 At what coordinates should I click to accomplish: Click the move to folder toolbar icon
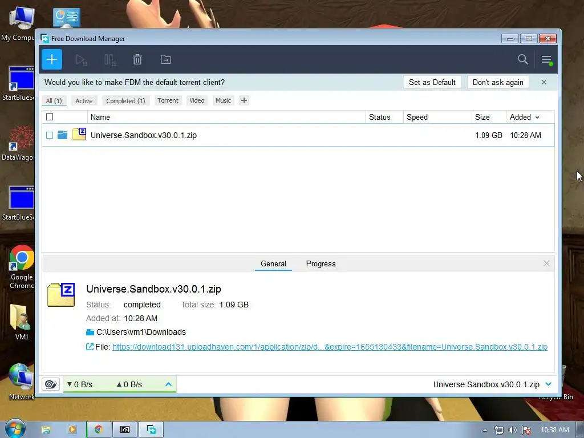(x=166, y=59)
